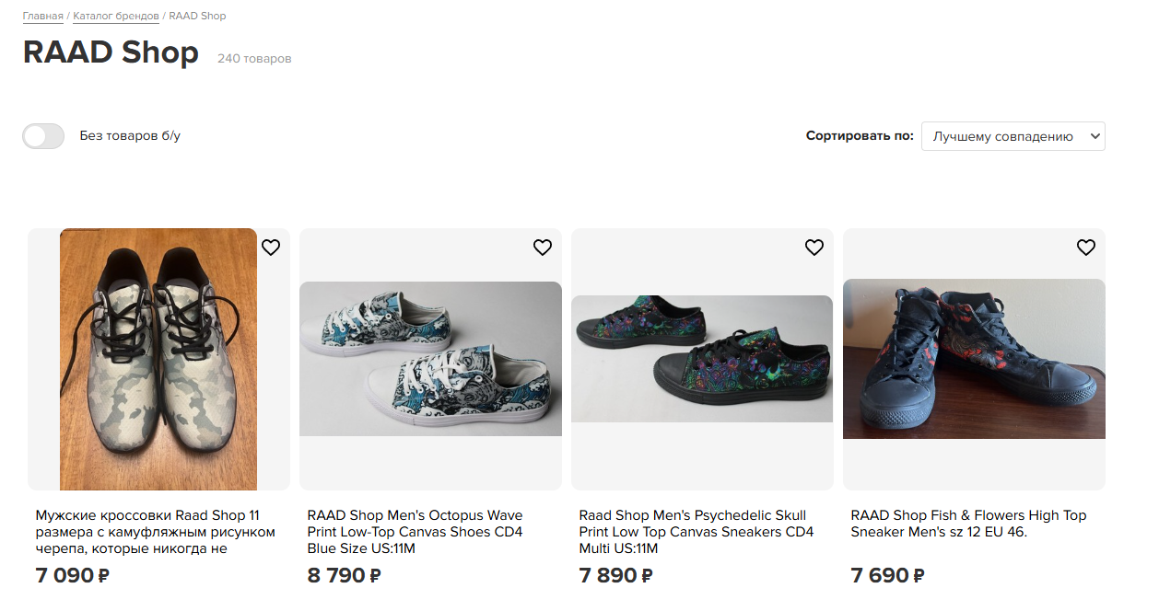Viewport: 1159px width, 611px height.
Task: View Fish & Flowers high top photo
Action: [x=974, y=359]
